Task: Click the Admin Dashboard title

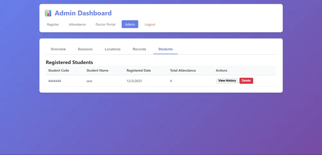Action: click(83, 13)
